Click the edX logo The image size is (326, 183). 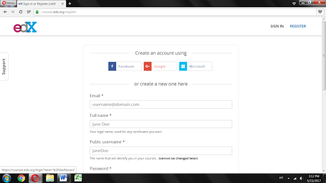[25, 27]
